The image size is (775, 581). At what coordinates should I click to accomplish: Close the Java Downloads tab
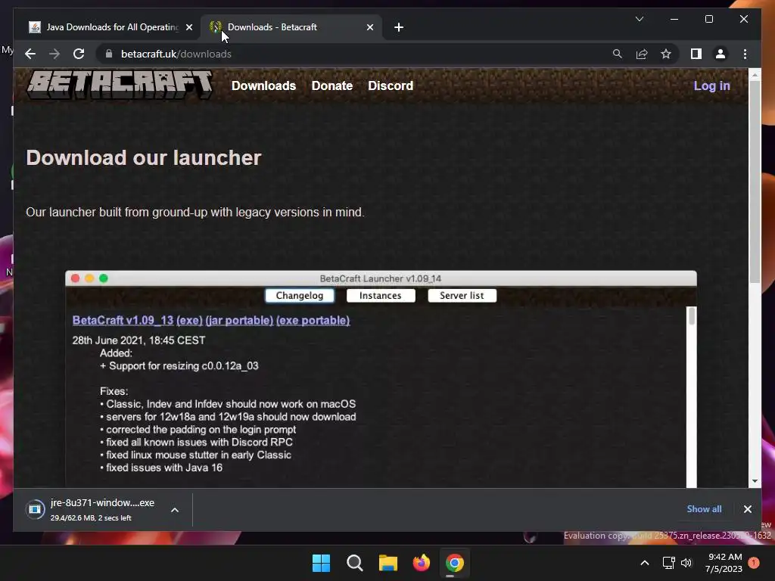point(188,27)
